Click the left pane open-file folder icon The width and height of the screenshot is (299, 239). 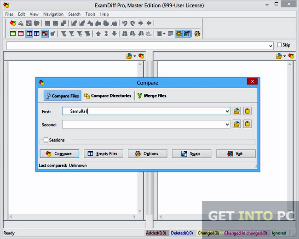(129, 56)
